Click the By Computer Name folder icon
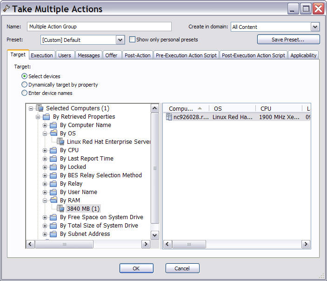 (x=53, y=125)
